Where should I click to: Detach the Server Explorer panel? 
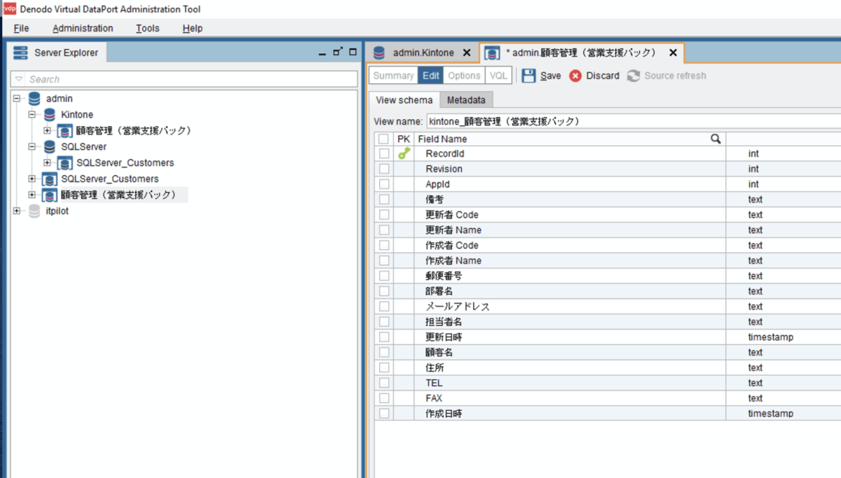pyautogui.click(x=338, y=52)
